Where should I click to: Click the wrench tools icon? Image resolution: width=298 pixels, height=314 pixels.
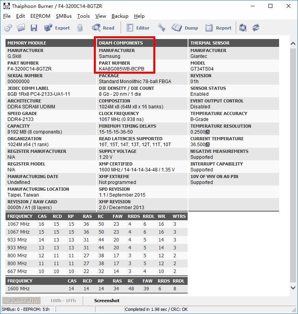pyautogui.click(x=161, y=28)
